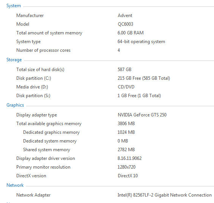Click 1 GB Free (1 GB Total) value
214x203 pixels.
(x=139, y=96)
